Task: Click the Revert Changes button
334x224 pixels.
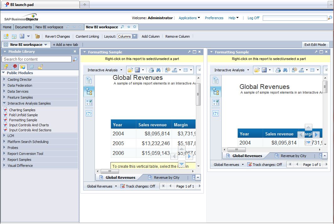Action: tap(57, 36)
